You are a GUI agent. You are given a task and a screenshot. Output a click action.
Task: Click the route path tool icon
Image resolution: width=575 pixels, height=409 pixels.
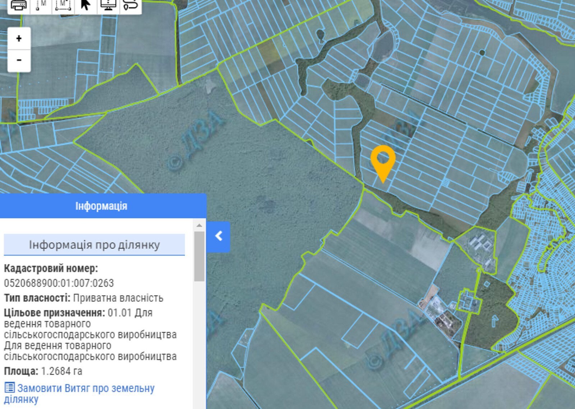130,5
